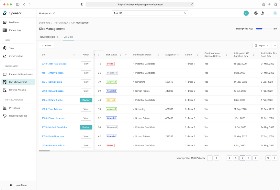
Task: View slot for 1439 - Narcisse Adeoti
Action: point(86,146)
